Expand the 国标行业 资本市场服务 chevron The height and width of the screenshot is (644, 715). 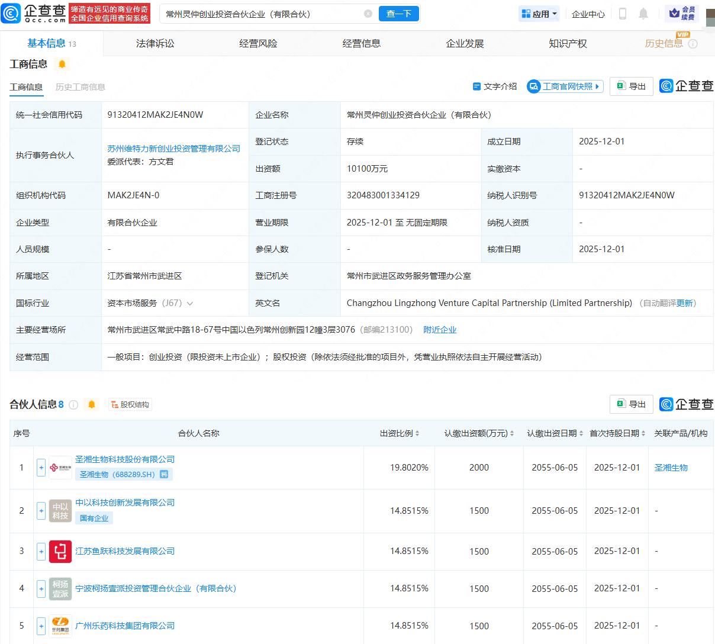click(190, 304)
